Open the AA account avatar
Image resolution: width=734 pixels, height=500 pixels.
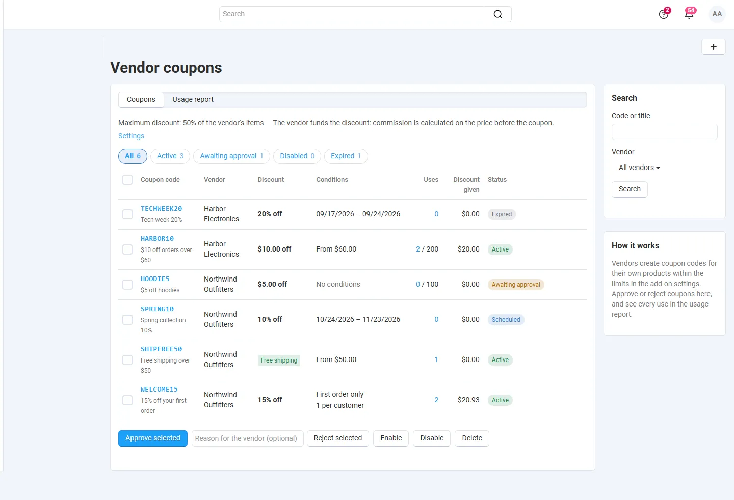(x=717, y=14)
